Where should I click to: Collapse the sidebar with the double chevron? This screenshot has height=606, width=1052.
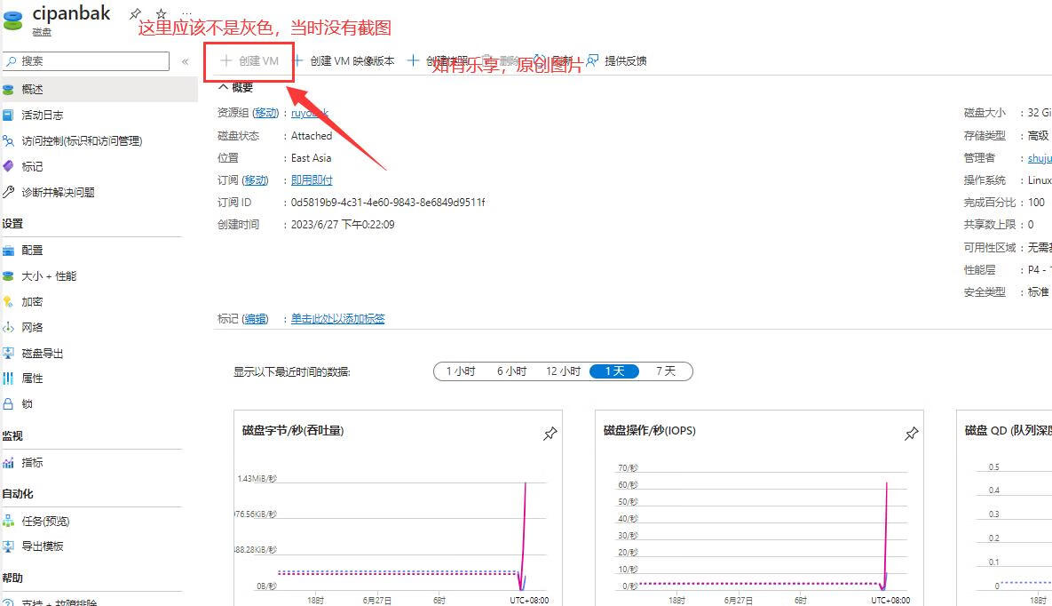186,61
